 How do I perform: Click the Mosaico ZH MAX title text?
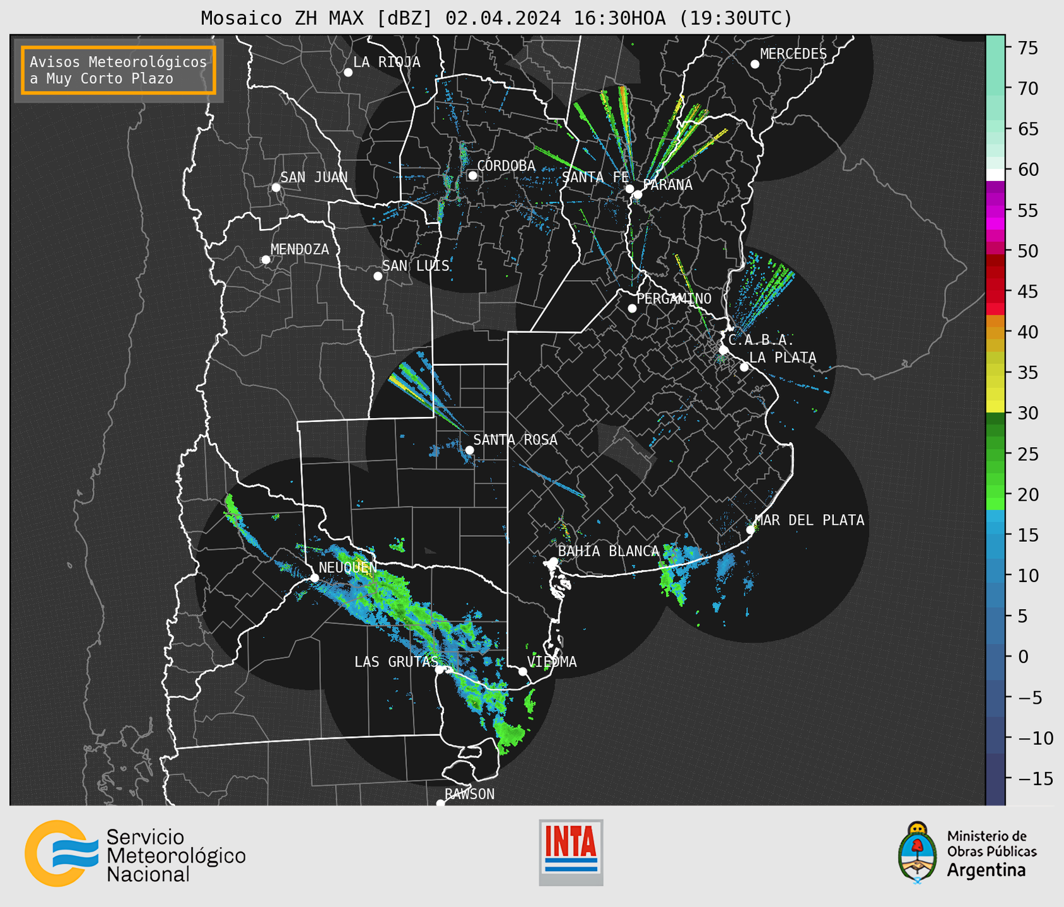tap(496, 18)
